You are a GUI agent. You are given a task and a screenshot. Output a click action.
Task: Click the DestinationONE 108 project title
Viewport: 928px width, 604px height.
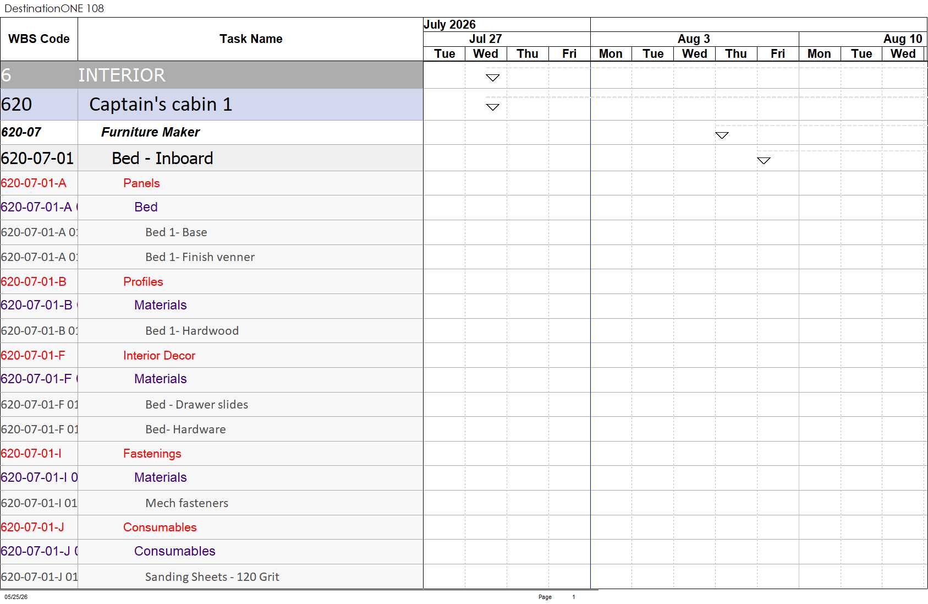click(54, 8)
